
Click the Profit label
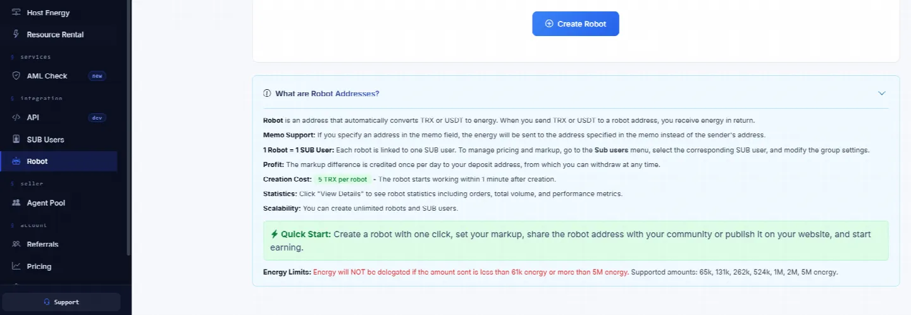click(x=274, y=164)
